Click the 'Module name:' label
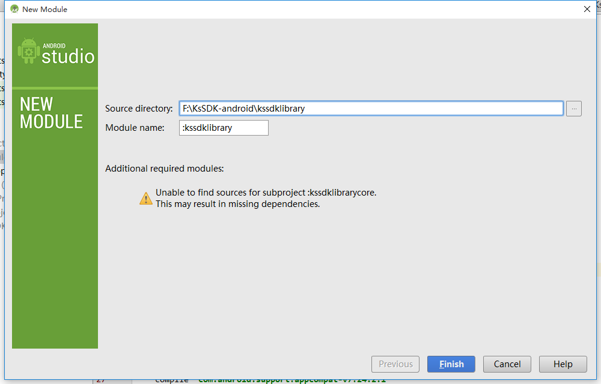The height and width of the screenshot is (384, 601). (135, 128)
